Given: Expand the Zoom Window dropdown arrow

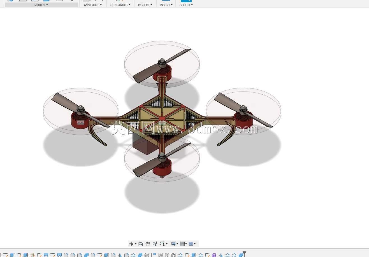Looking at the screenshot, I should pos(167,244).
